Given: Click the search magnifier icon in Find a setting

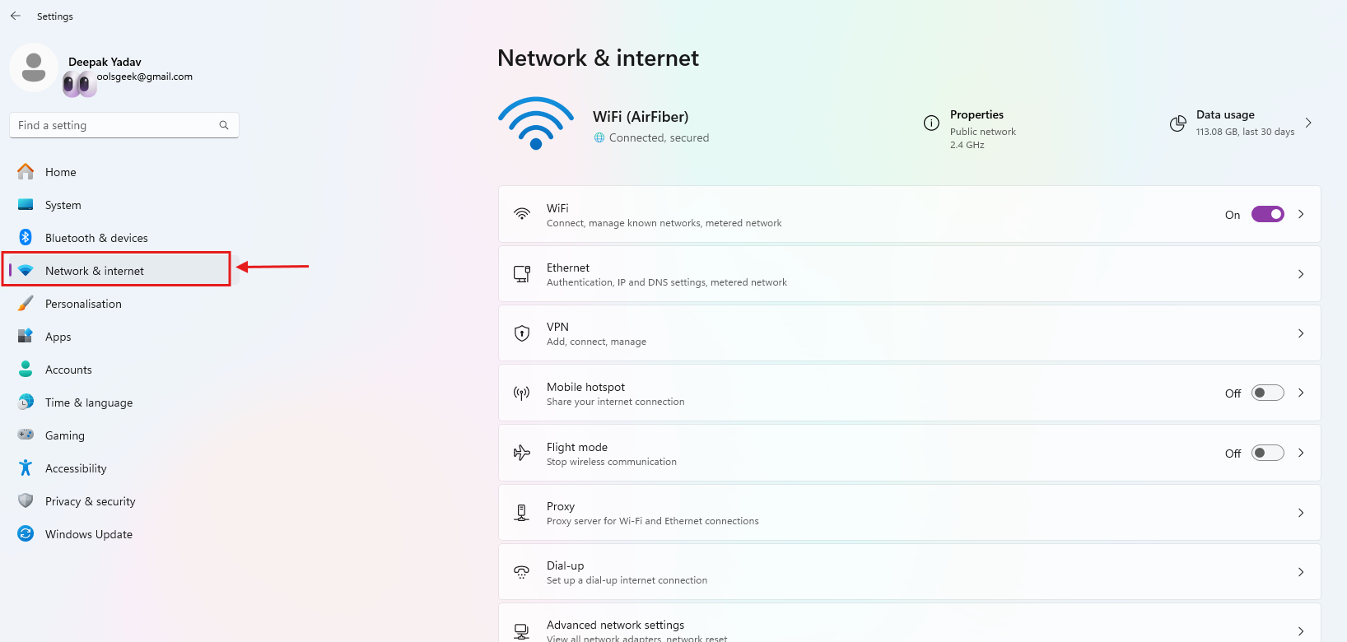Looking at the screenshot, I should click(224, 125).
